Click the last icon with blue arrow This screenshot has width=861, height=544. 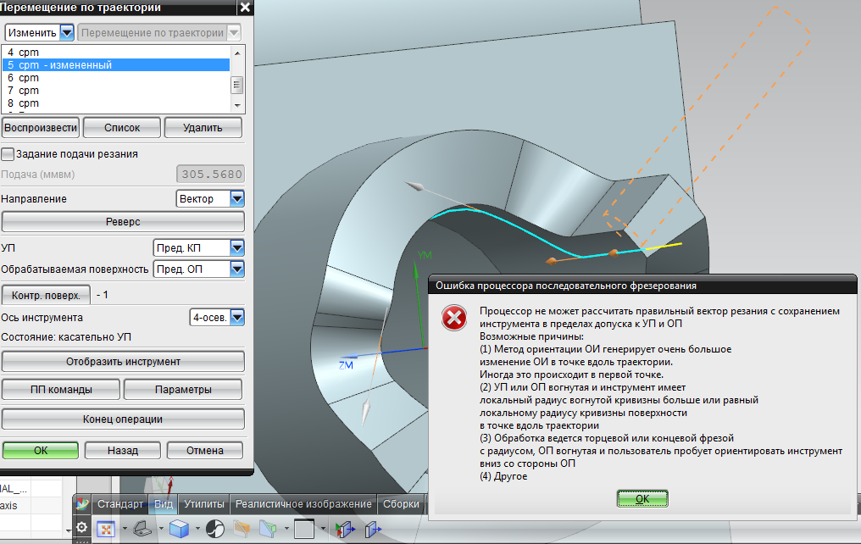pos(373,529)
